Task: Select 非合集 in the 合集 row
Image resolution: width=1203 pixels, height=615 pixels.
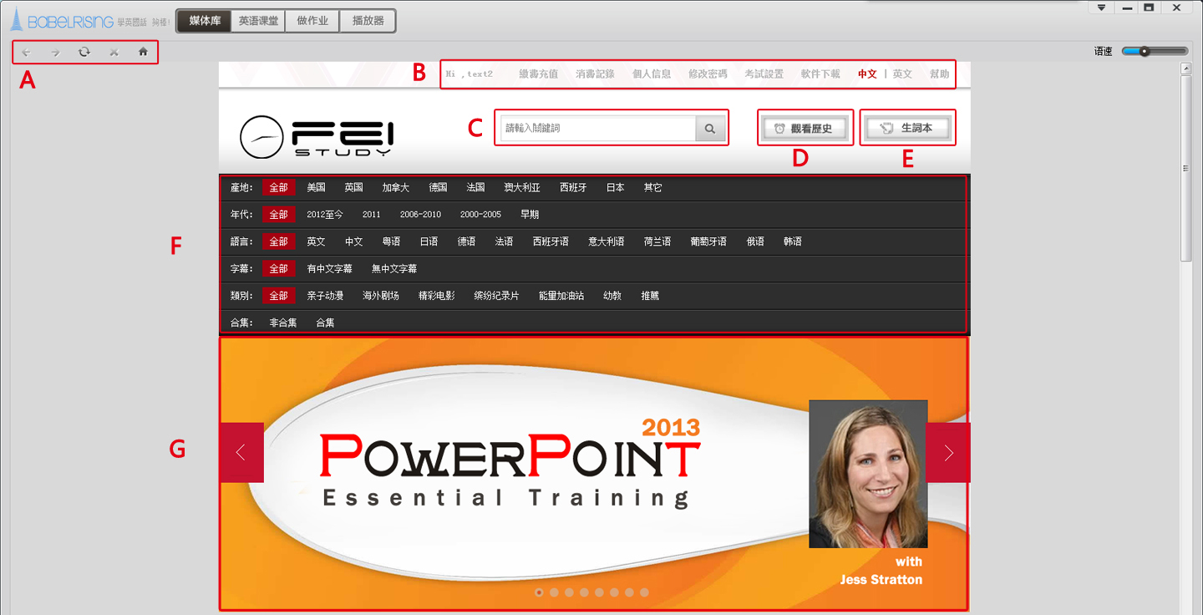Action: tap(283, 323)
